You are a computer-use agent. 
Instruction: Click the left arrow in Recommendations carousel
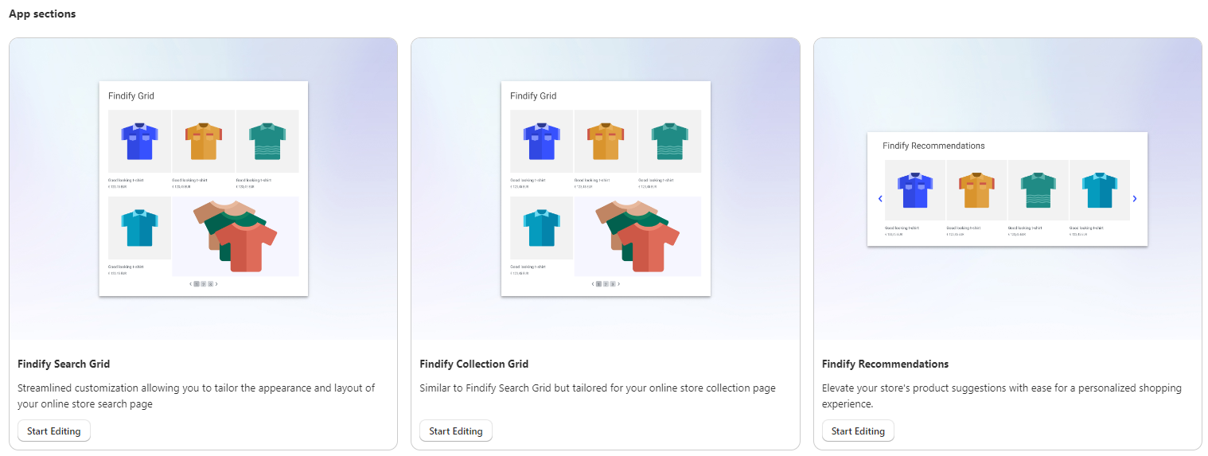point(880,199)
